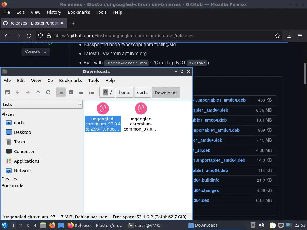This screenshot has width=307, height=230.
Task: Open Compare dropdown on GitHub page
Action: [x=36, y=52]
